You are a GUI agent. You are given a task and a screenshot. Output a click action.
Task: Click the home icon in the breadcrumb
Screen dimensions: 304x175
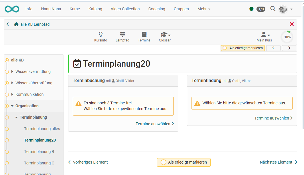point(16,24)
